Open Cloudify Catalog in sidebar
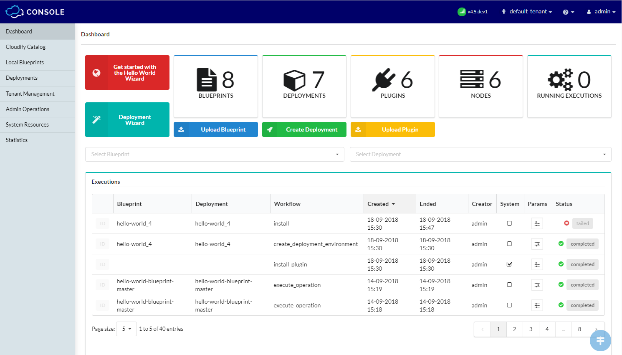The image size is (622, 355). tap(38, 47)
